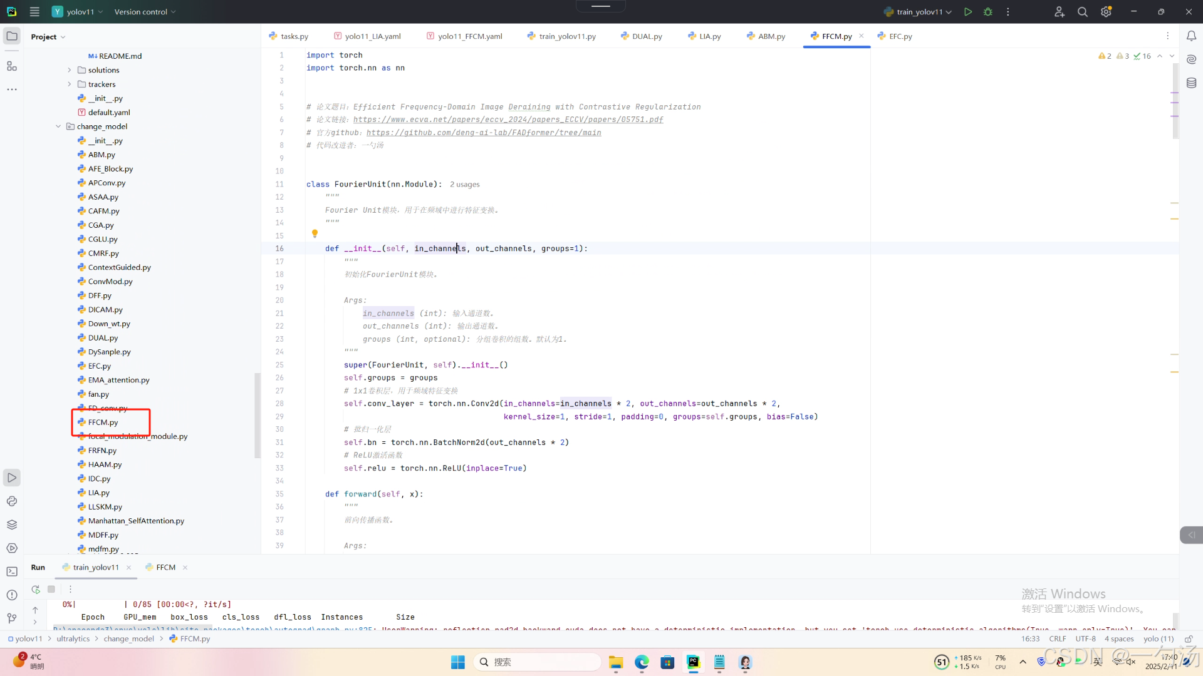Open IDE settings gear icon
This screenshot has width=1203, height=676.
1106,12
